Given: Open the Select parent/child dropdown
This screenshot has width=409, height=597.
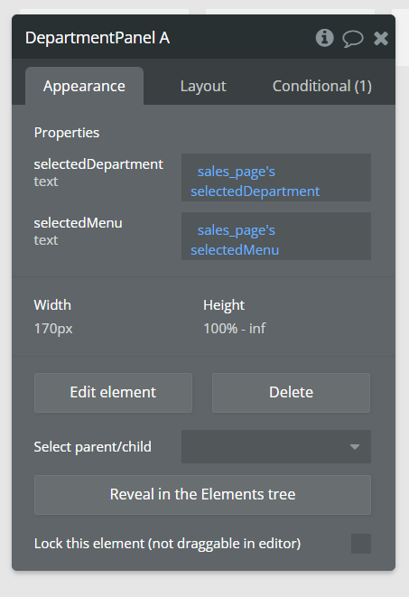Looking at the screenshot, I should (276, 446).
